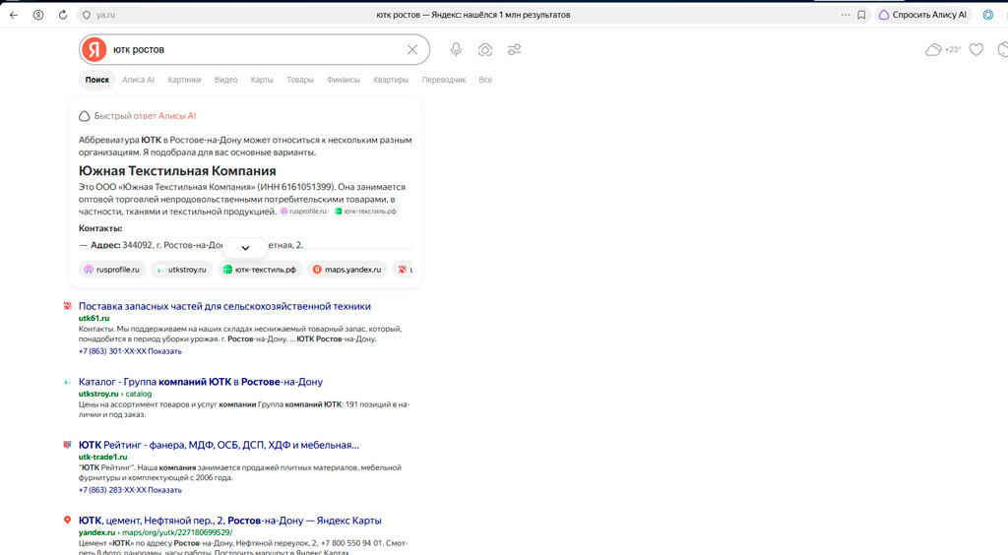Start voice search with the microphone icon
The image size is (1008, 555).
coord(456,49)
